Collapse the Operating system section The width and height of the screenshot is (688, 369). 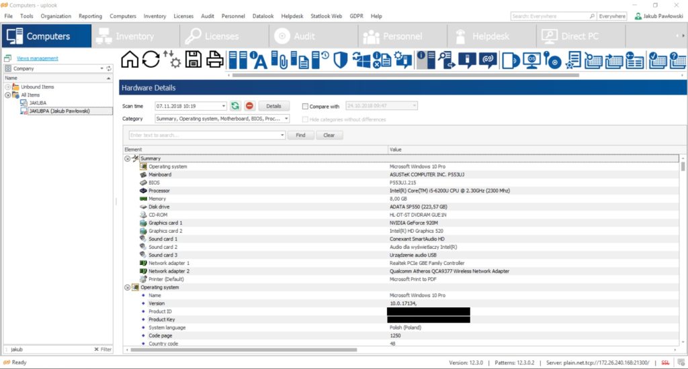click(127, 288)
